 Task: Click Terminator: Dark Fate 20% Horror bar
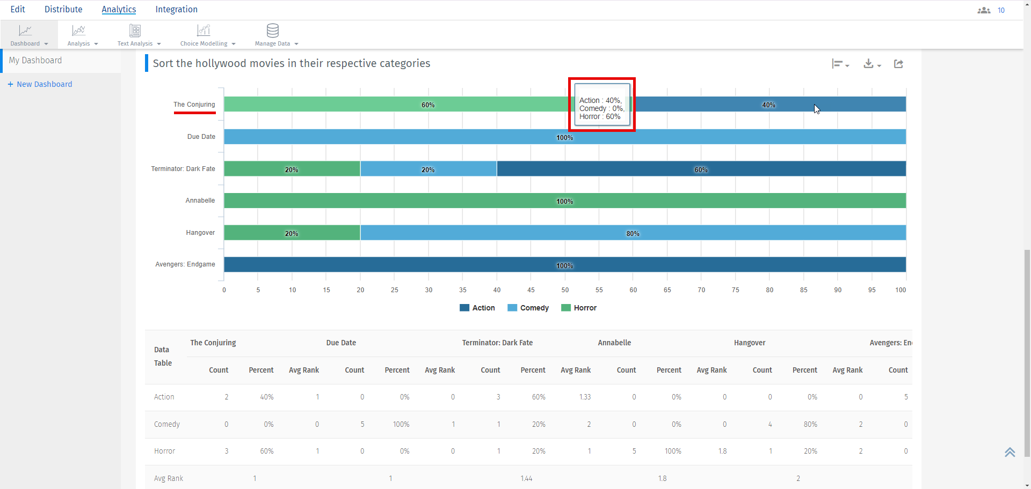pyautogui.click(x=292, y=169)
